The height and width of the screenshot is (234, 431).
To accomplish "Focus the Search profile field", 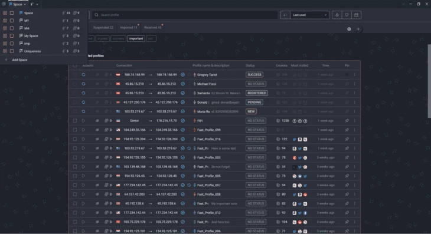I will [x=185, y=15].
